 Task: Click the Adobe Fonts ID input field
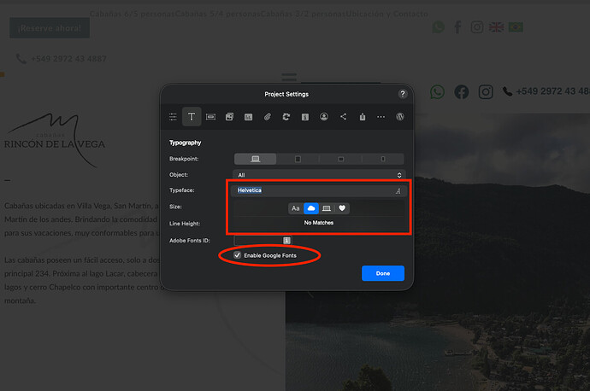pos(258,240)
